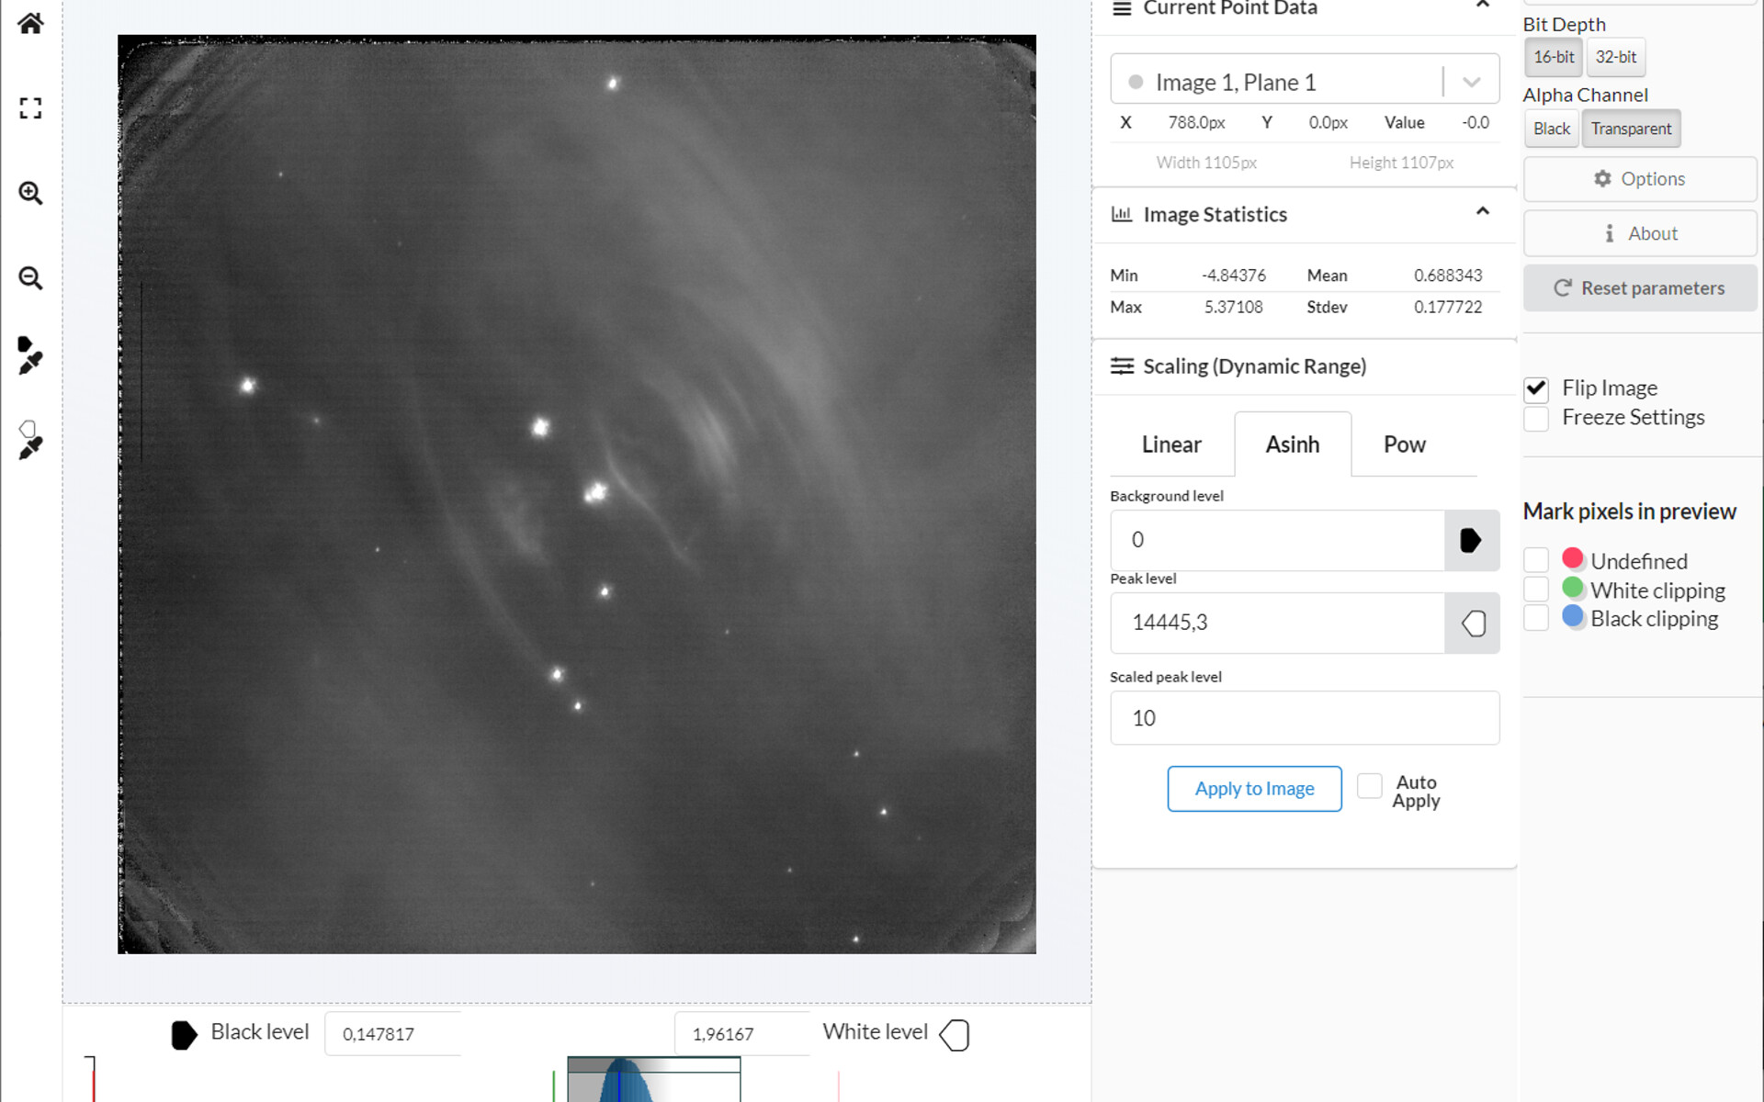Viewport: 1764px width, 1102px height.
Task: Click the Max value 5.37108
Action: 1233,307
